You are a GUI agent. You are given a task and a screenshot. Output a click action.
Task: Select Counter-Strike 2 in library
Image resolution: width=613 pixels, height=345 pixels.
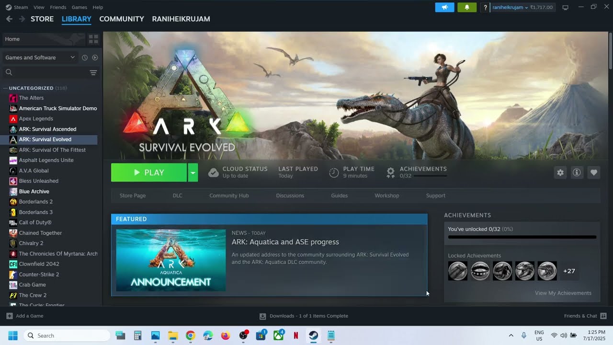39,275
